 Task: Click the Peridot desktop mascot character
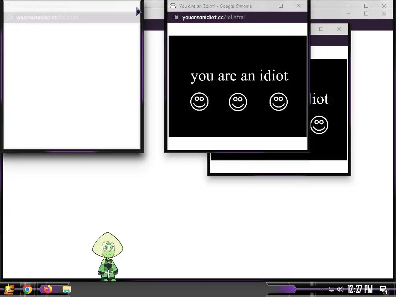[x=108, y=257]
